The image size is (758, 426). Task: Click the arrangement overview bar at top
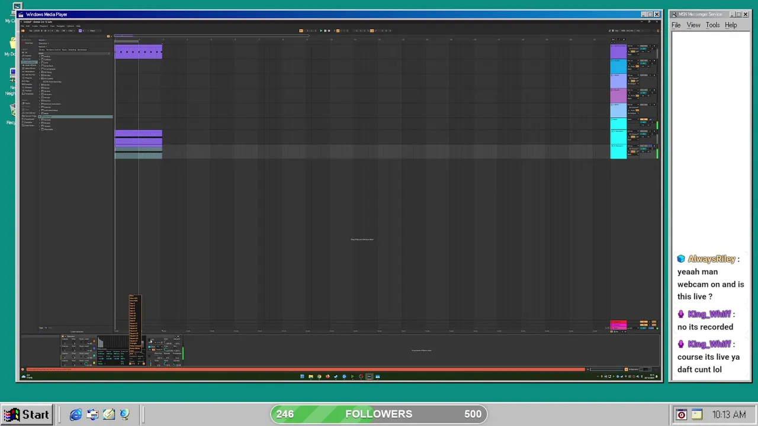coord(211,35)
